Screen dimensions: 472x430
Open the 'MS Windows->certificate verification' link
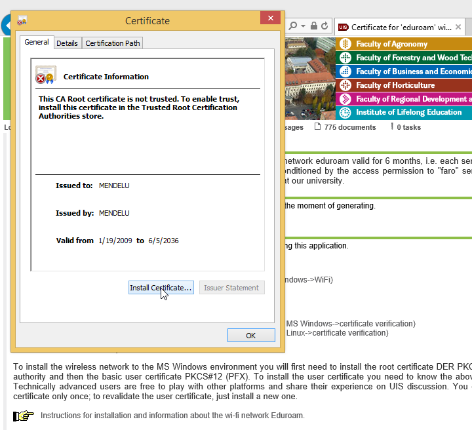351,324
